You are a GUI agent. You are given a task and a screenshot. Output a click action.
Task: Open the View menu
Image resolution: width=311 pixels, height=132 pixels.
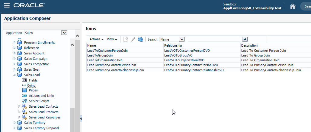tap(111, 39)
